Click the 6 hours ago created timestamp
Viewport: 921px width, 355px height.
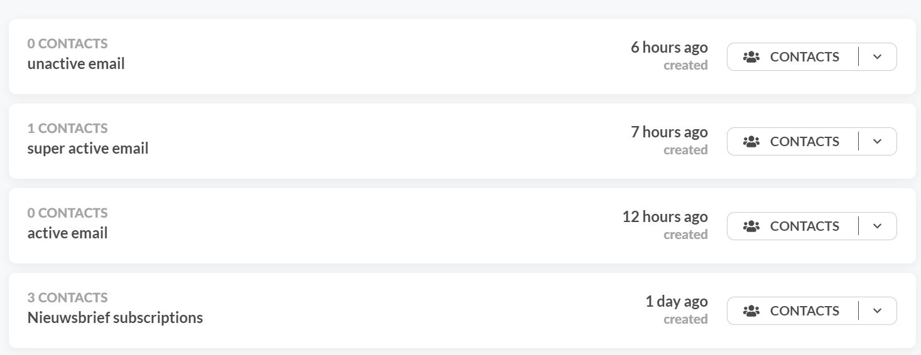tap(669, 56)
